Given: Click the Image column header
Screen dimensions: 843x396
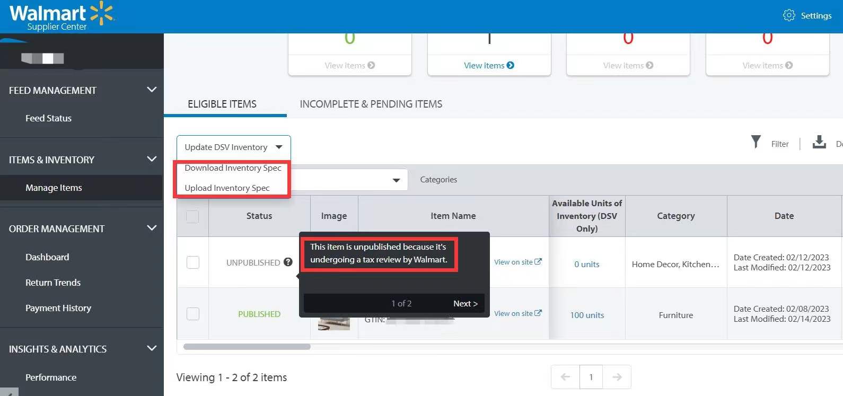Looking at the screenshot, I should pyautogui.click(x=334, y=216).
